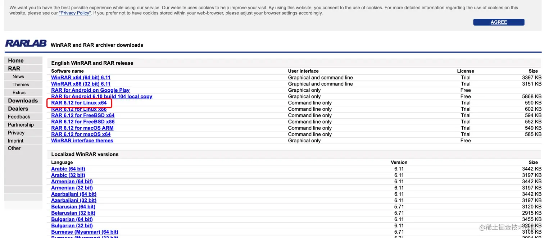
Task: Download RAR for Android 6.10 local copy
Action: pyautogui.click(x=101, y=96)
